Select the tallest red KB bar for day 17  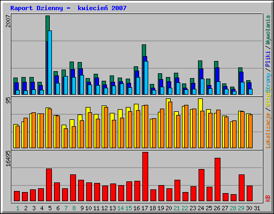145,177
